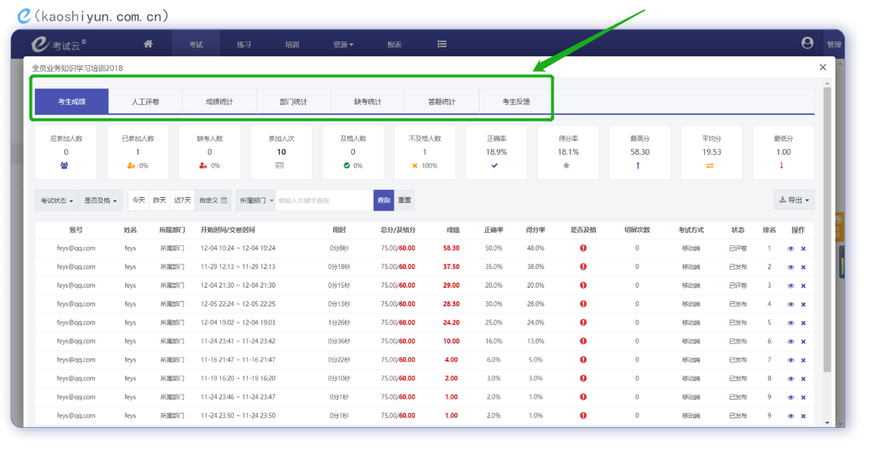The image size is (872, 450).
Task: Select the 今天 date filter
Action: 139,200
